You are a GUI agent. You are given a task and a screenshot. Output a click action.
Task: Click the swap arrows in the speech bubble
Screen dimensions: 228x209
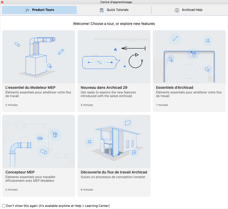click(99, 62)
